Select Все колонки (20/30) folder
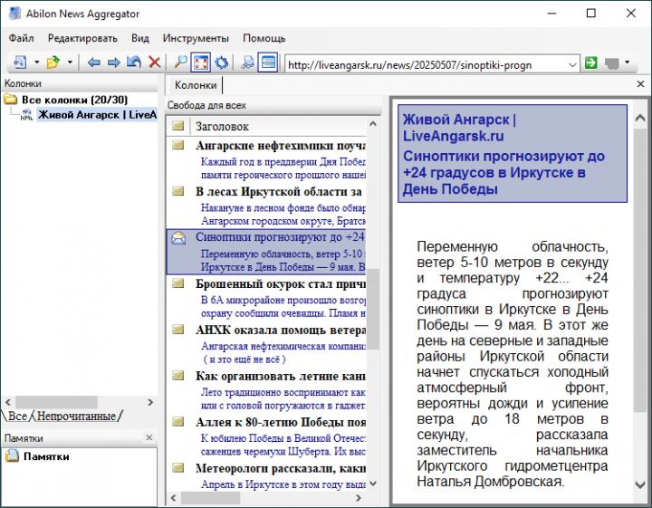Screen dimensions: 652x508 pos(75,100)
